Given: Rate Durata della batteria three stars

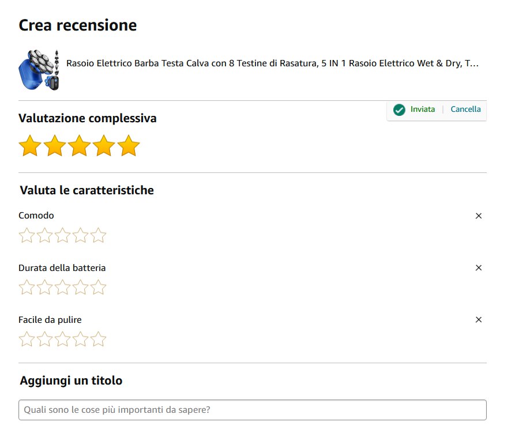Looking at the screenshot, I should 63,287.
